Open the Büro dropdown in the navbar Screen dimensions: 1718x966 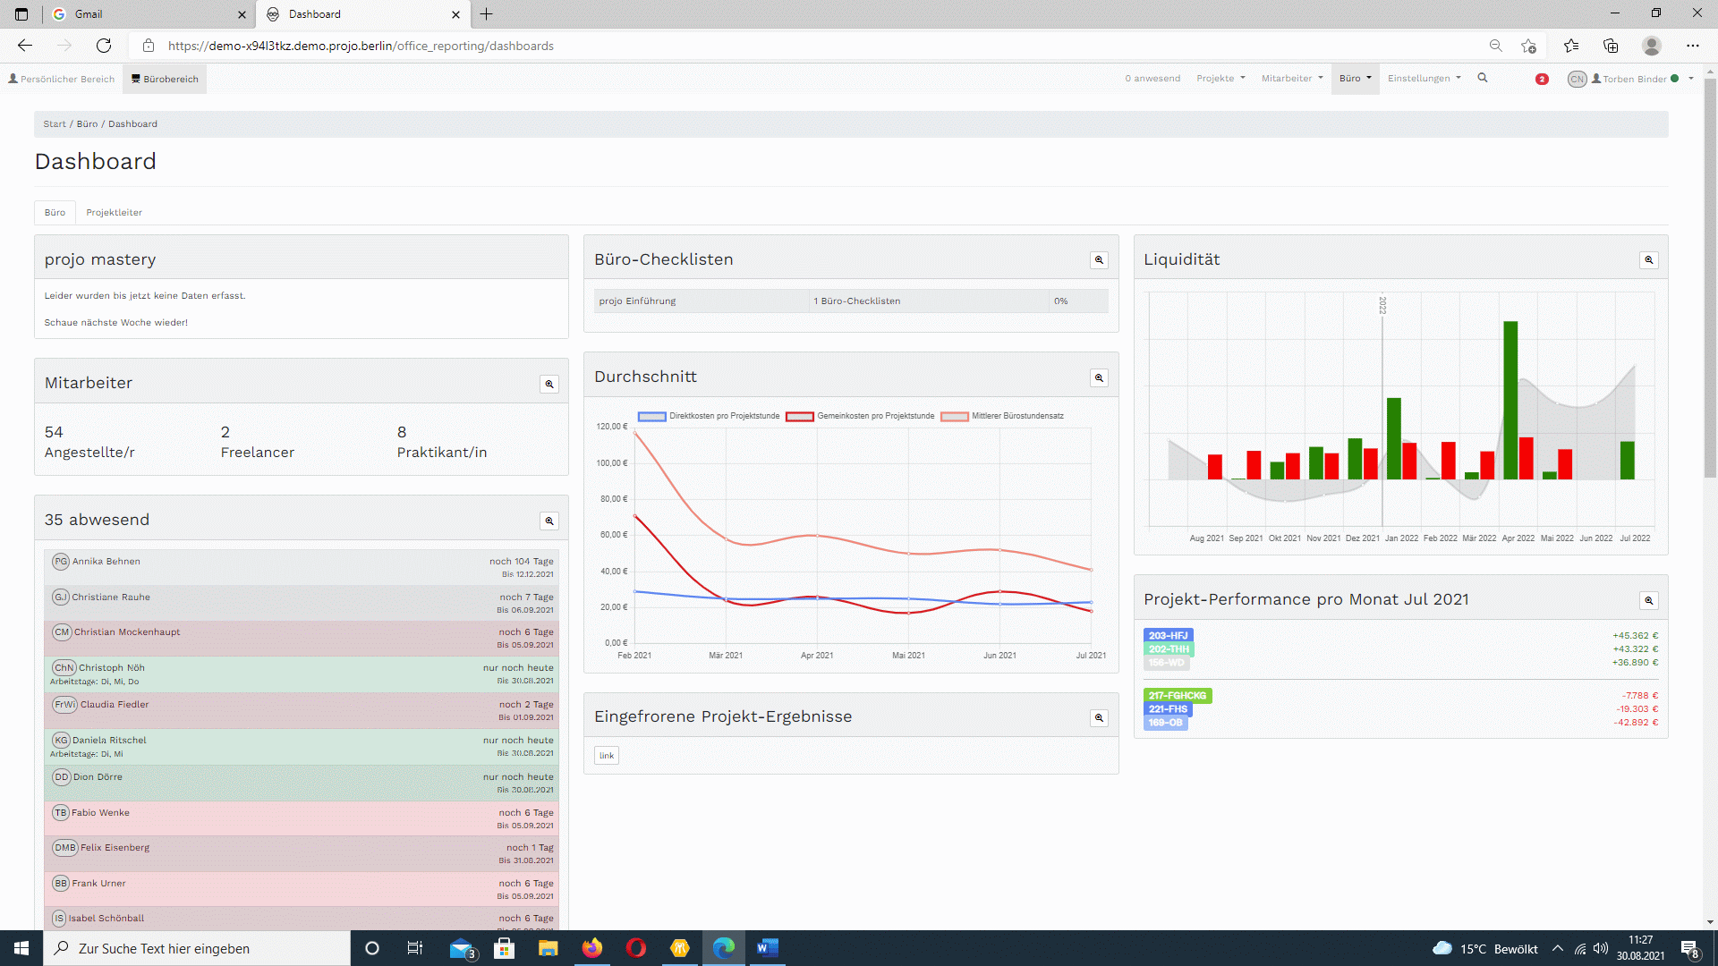click(x=1355, y=78)
